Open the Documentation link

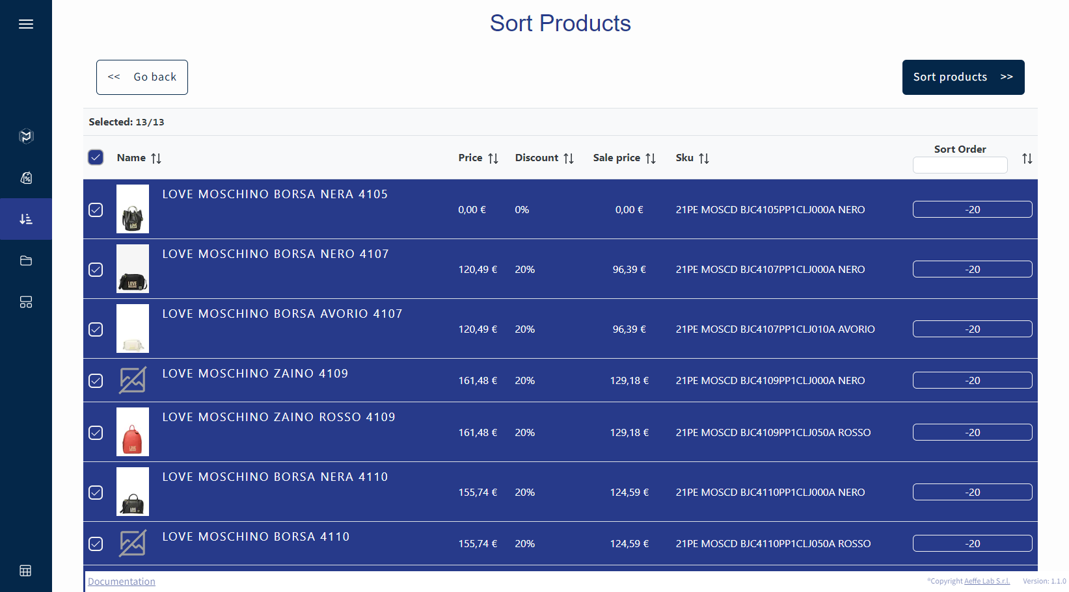(x=122, y=582)
